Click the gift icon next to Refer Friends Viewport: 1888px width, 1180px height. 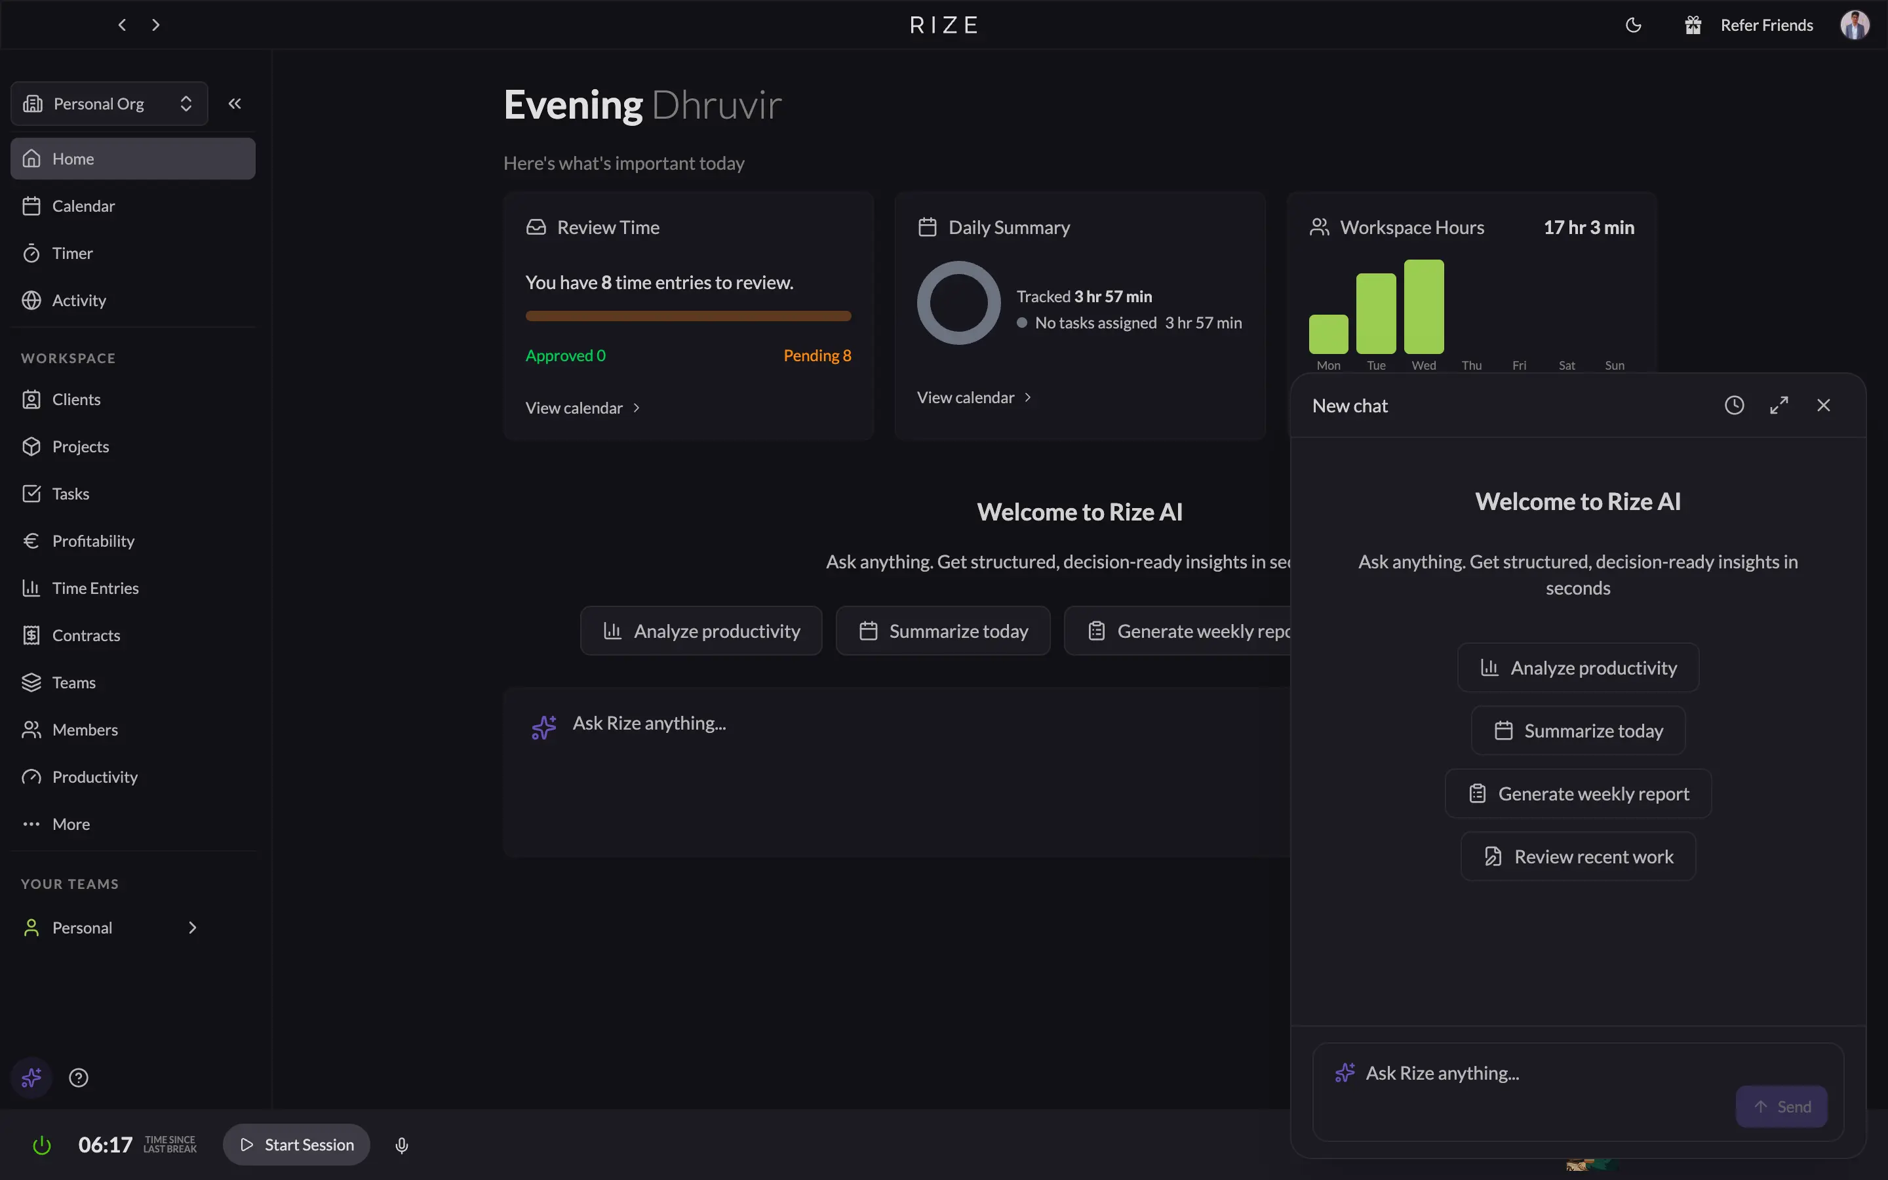(x=1692, y=25)
